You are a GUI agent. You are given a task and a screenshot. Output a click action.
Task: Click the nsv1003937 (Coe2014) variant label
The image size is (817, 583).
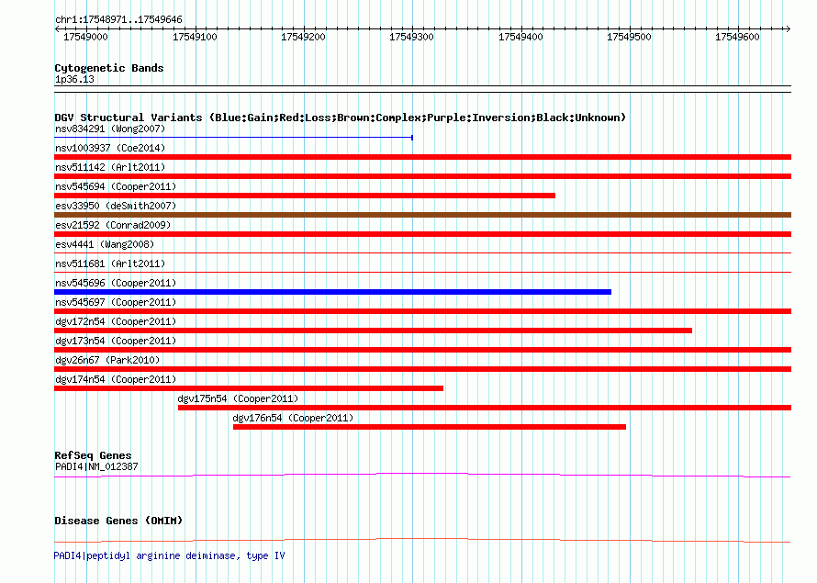pos(110,148)
